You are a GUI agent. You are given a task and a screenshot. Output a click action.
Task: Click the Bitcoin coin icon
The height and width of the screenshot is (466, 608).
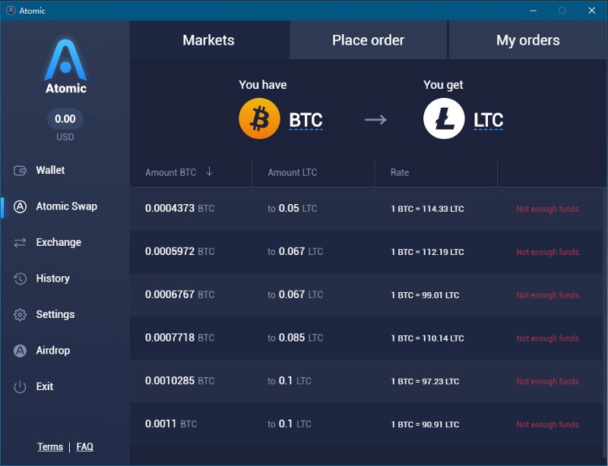[x=259, y=118]
